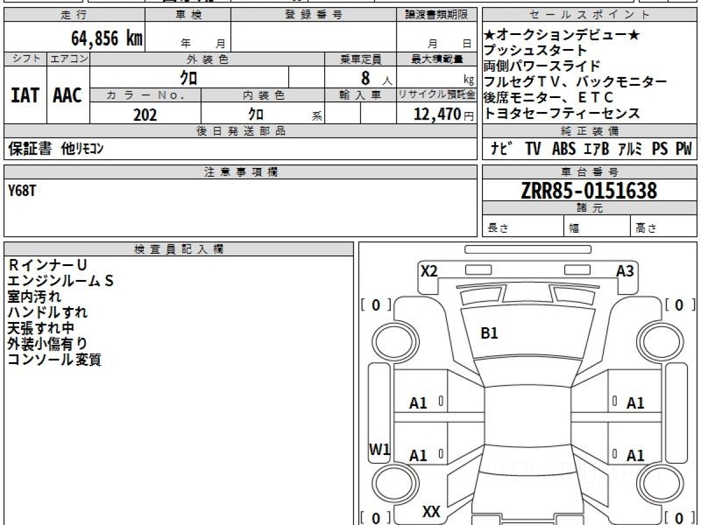Click the 両側パワースライド line
Screen dimensions: 701x525
[x=542, y=66]
